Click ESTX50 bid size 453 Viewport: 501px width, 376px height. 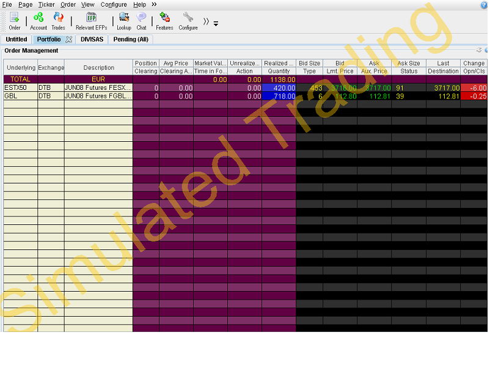pos(309,87)
